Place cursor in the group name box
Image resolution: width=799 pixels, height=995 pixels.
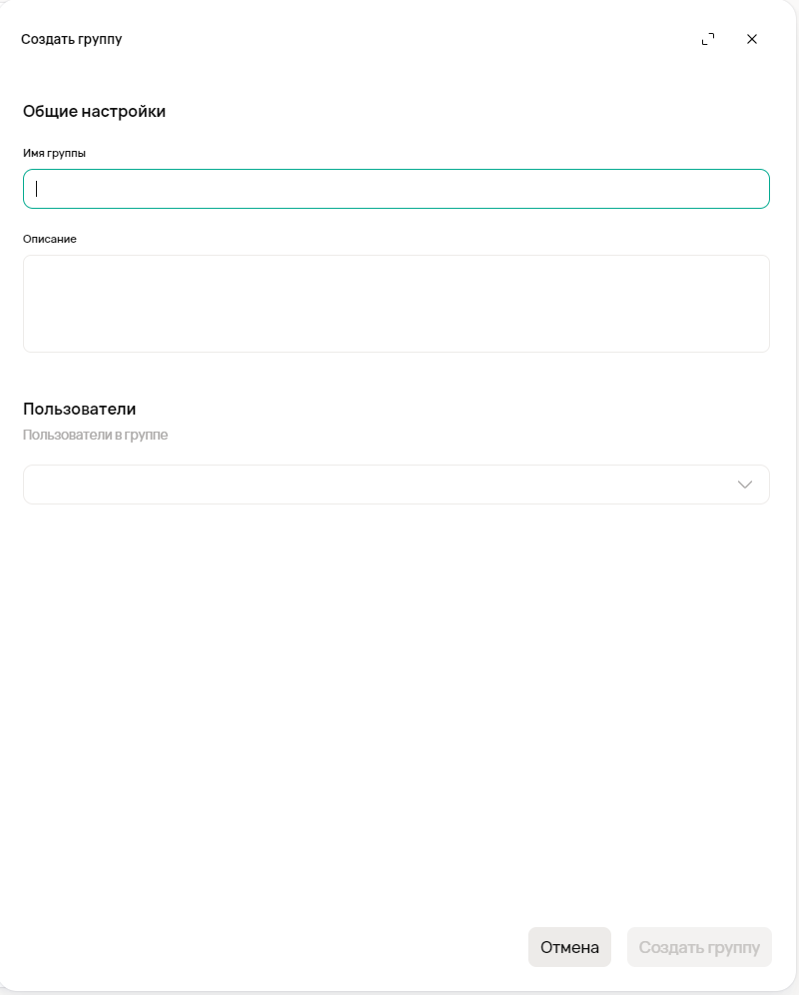pos(396,189)
